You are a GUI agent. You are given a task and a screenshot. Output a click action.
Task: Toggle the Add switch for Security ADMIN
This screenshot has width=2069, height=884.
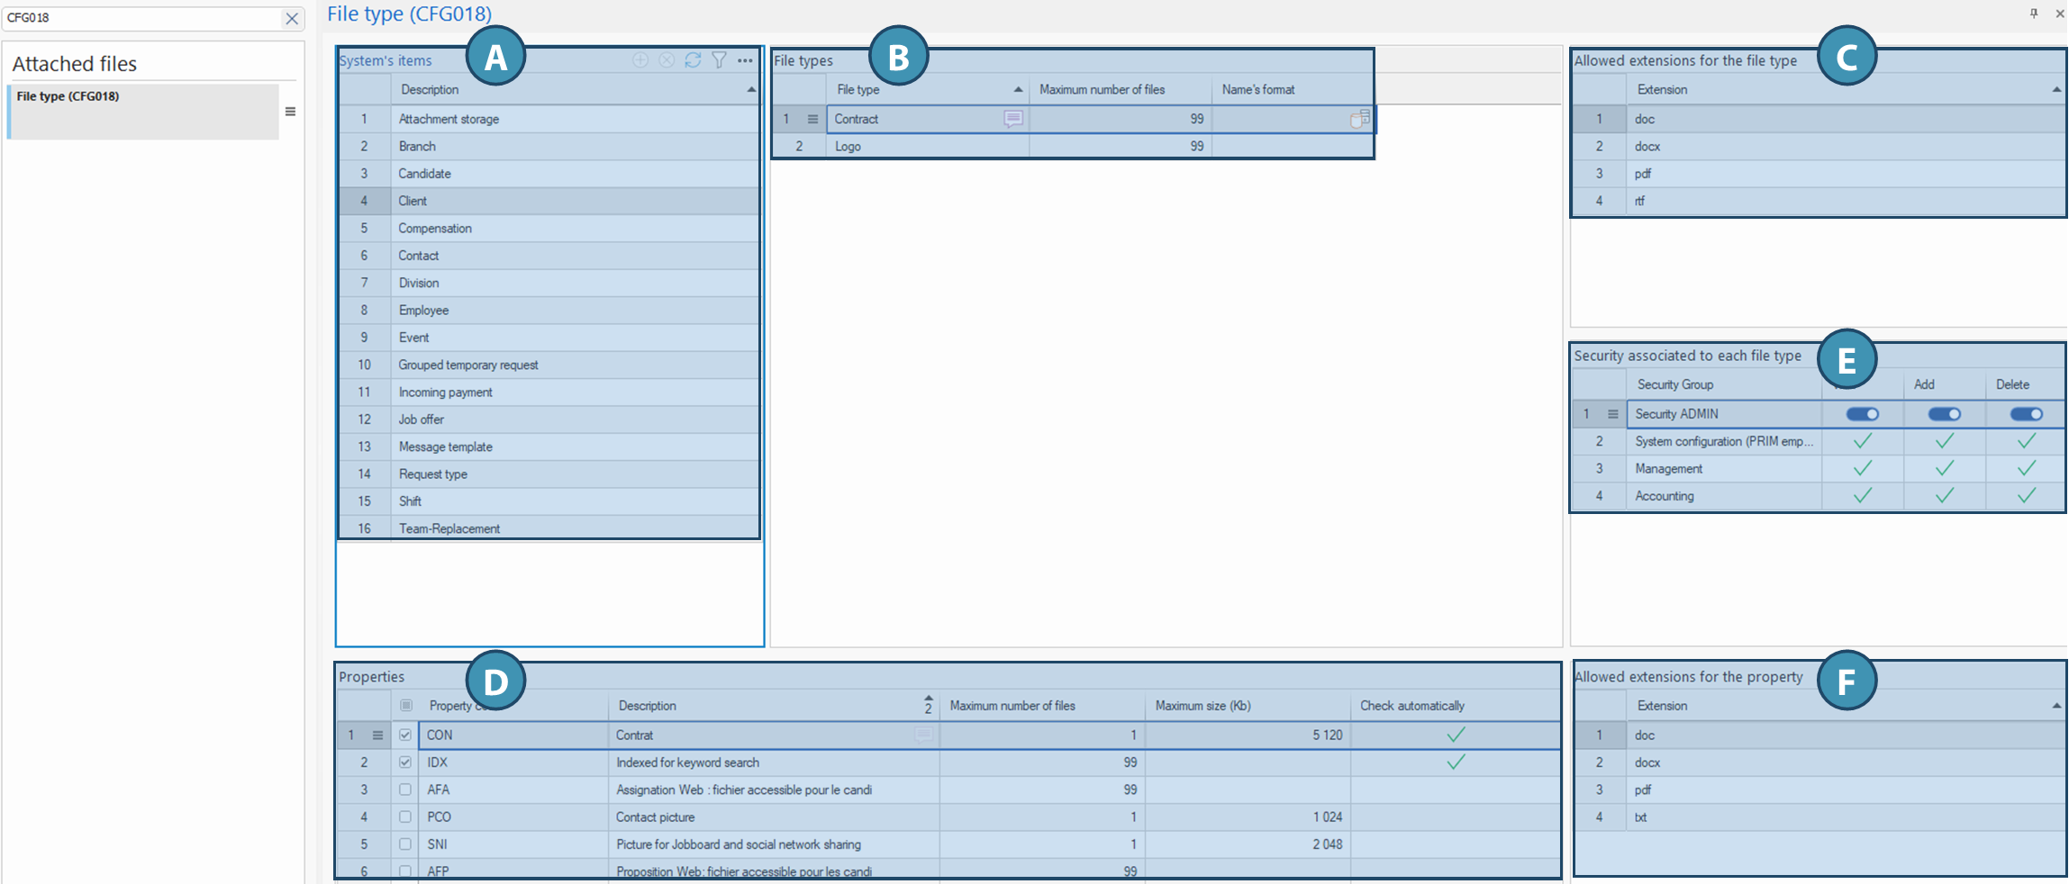coord(1944,414)
